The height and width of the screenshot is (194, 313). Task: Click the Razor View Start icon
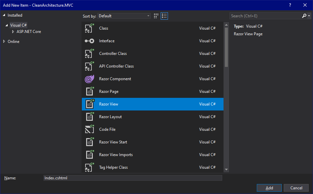pos(89,142)
